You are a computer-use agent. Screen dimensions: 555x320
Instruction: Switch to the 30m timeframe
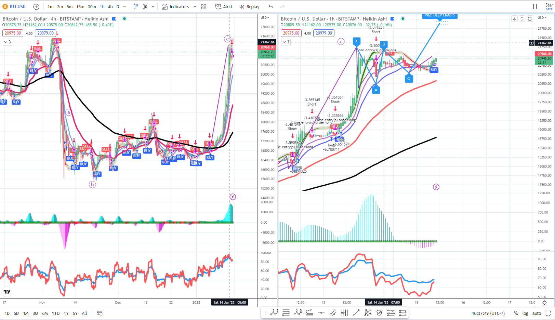coord(92,6)
